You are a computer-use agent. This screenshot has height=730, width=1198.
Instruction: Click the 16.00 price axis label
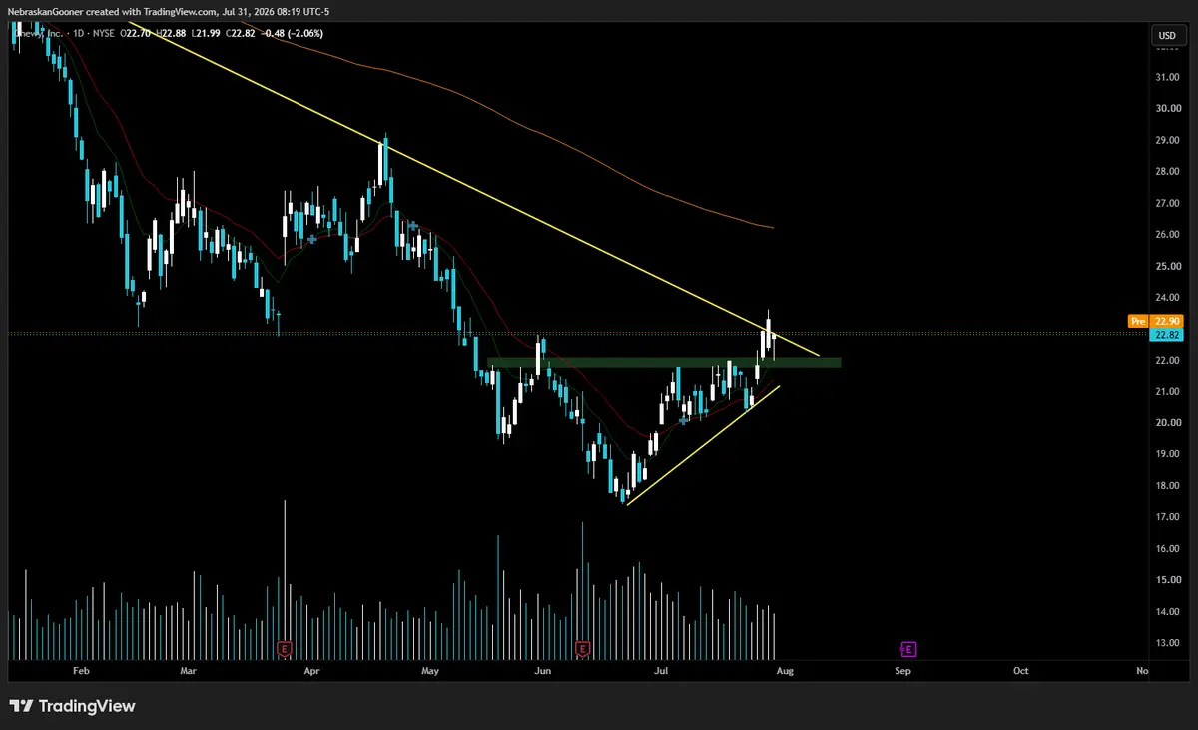(1167, 548)
